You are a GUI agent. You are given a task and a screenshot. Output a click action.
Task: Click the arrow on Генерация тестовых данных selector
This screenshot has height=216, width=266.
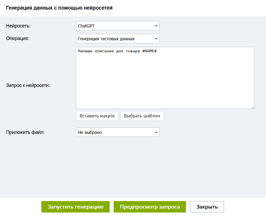156,39
